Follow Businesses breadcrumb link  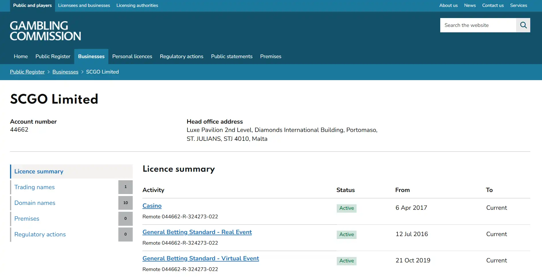point(65,72)
